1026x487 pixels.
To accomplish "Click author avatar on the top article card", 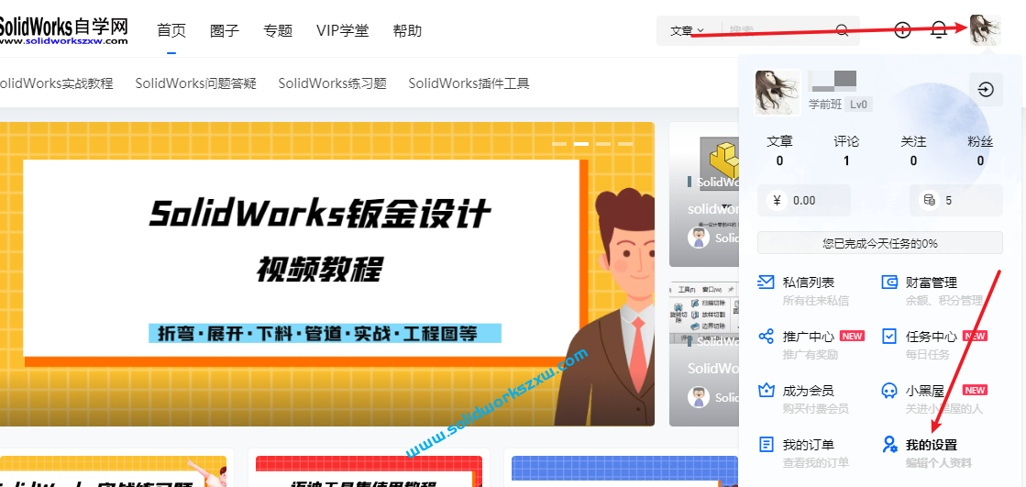I will [699, 237].
